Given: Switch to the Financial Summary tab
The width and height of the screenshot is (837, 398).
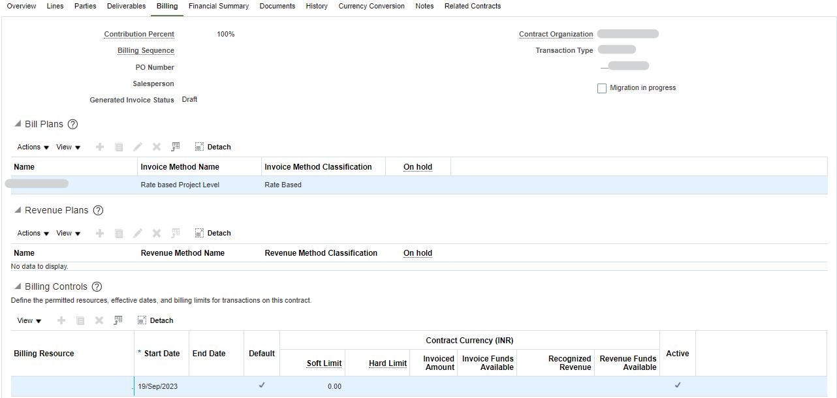Looking at the screenshot, I should click(x=219, y=6).
